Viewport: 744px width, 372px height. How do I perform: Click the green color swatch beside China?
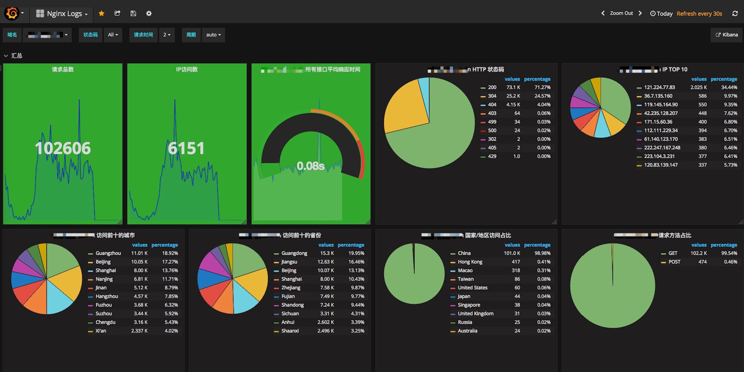[453, 254]
